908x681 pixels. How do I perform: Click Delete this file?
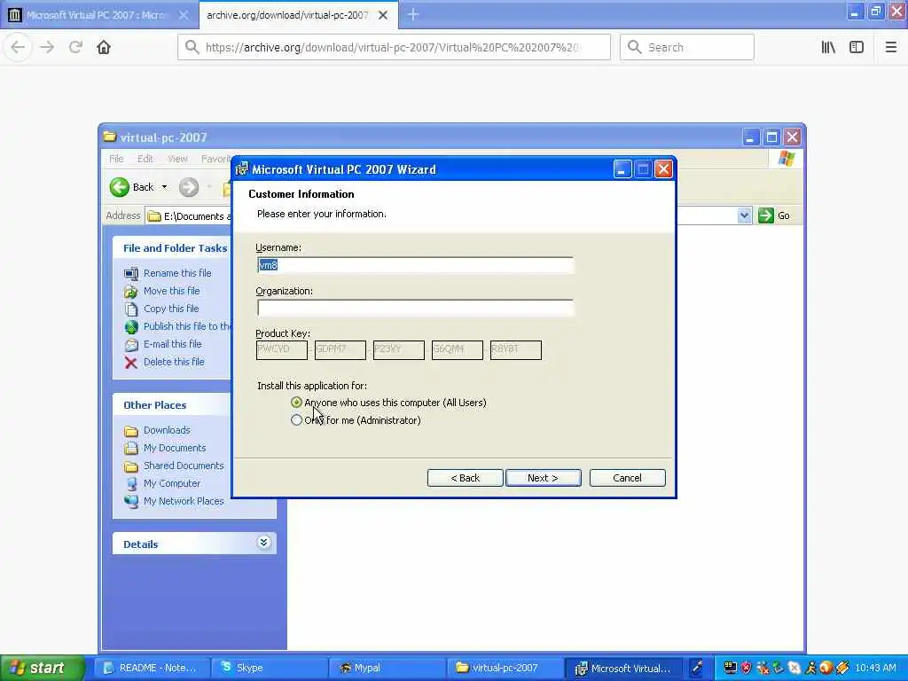tap(174, 362)
